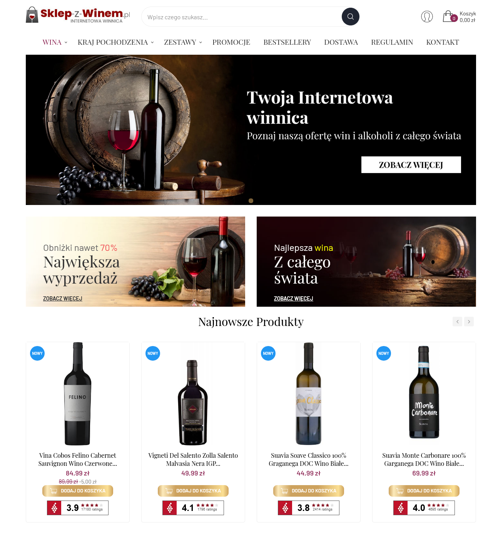The height and width of the screenshot is (546, 503).
Task: Expand the ZESTAWY dropdown menu
Action: (183, 42)
